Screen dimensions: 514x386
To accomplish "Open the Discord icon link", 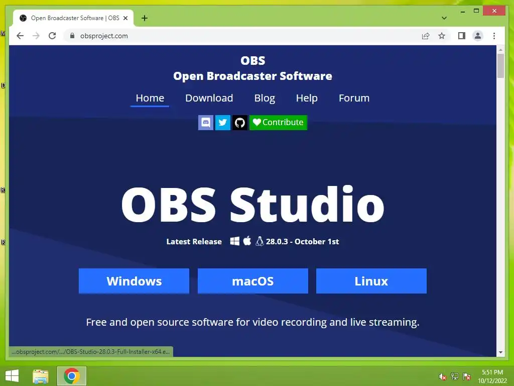I will coord(205,123).
